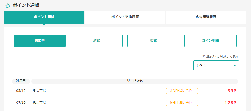Click the piggy bank icon beside ポイント通帳

[x=7, y=5]
